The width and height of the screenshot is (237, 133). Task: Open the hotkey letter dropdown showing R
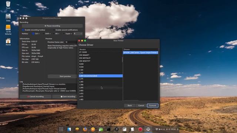tap(78, 34)
